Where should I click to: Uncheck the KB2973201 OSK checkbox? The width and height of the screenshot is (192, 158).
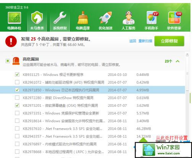(x=17, y=105)
